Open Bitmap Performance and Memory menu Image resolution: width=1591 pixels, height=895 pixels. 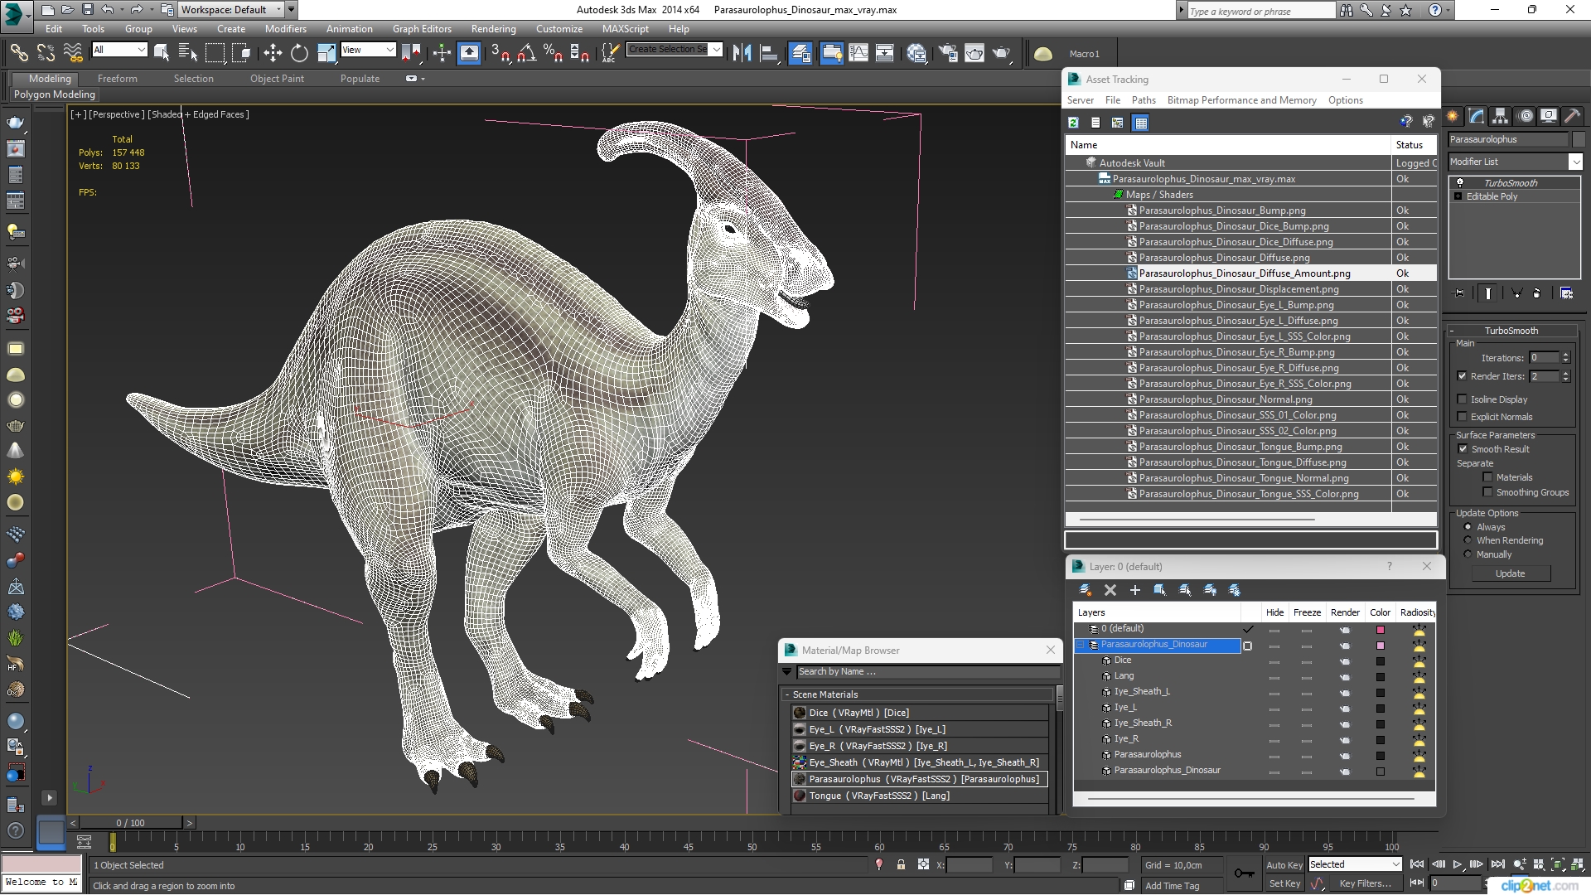(x=1241, y=100)
